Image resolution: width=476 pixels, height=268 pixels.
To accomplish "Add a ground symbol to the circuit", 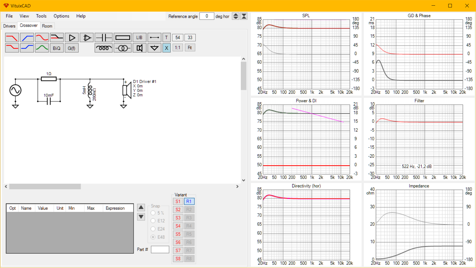I will [x=154, y=48].
